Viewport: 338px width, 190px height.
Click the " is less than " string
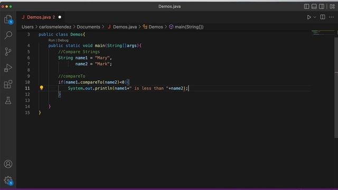[149, 88]
